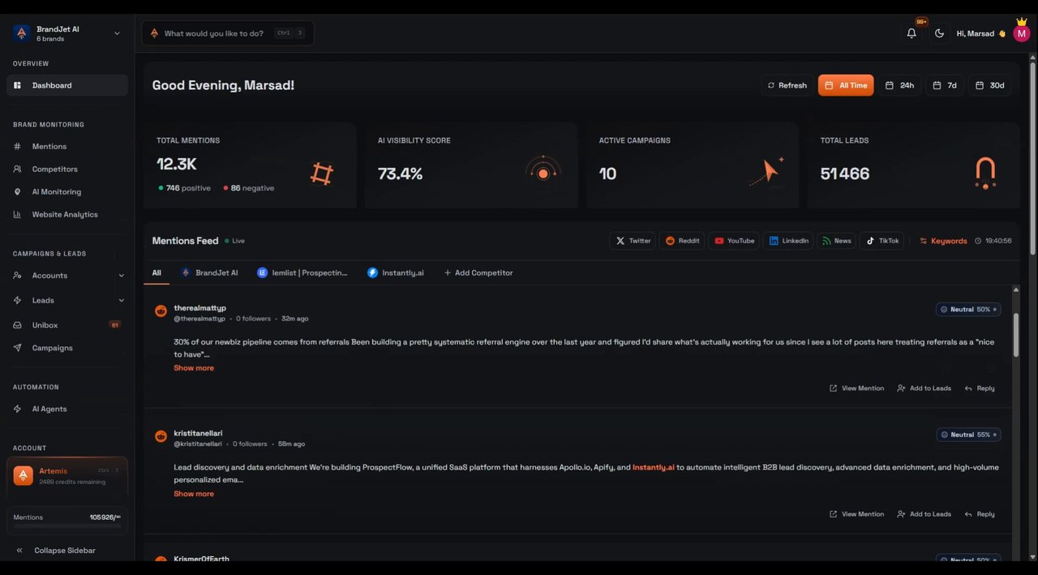Screen dimensions: 1038x575
Task: Click the Active Campaigns cursor icon
Action: 766,172
